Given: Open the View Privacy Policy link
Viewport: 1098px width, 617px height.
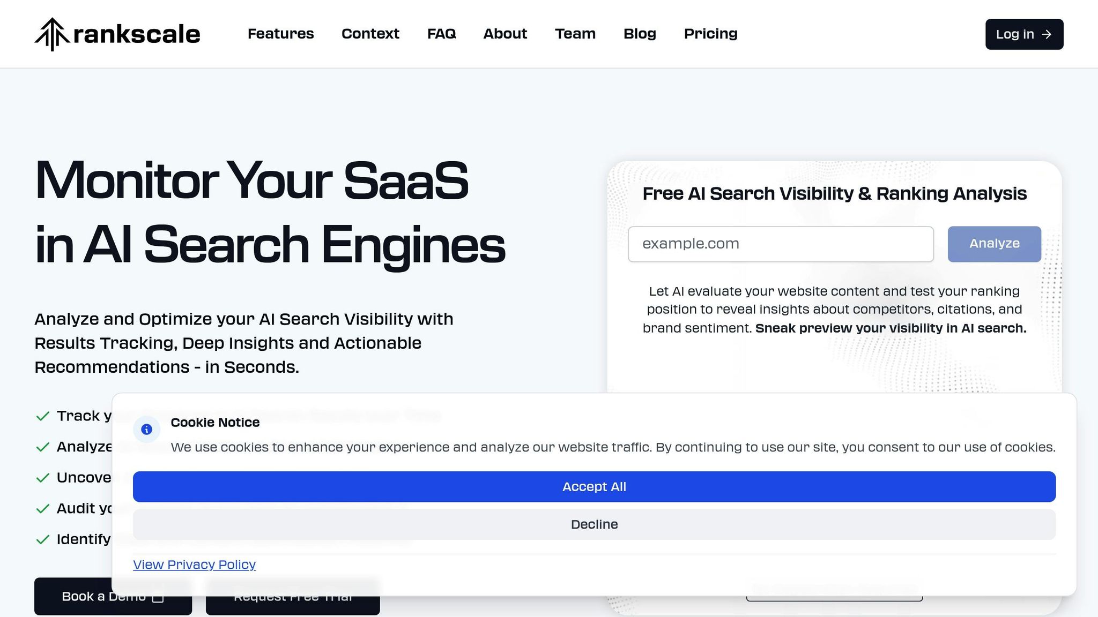Looking at the screenshot, I should point(194,565).
